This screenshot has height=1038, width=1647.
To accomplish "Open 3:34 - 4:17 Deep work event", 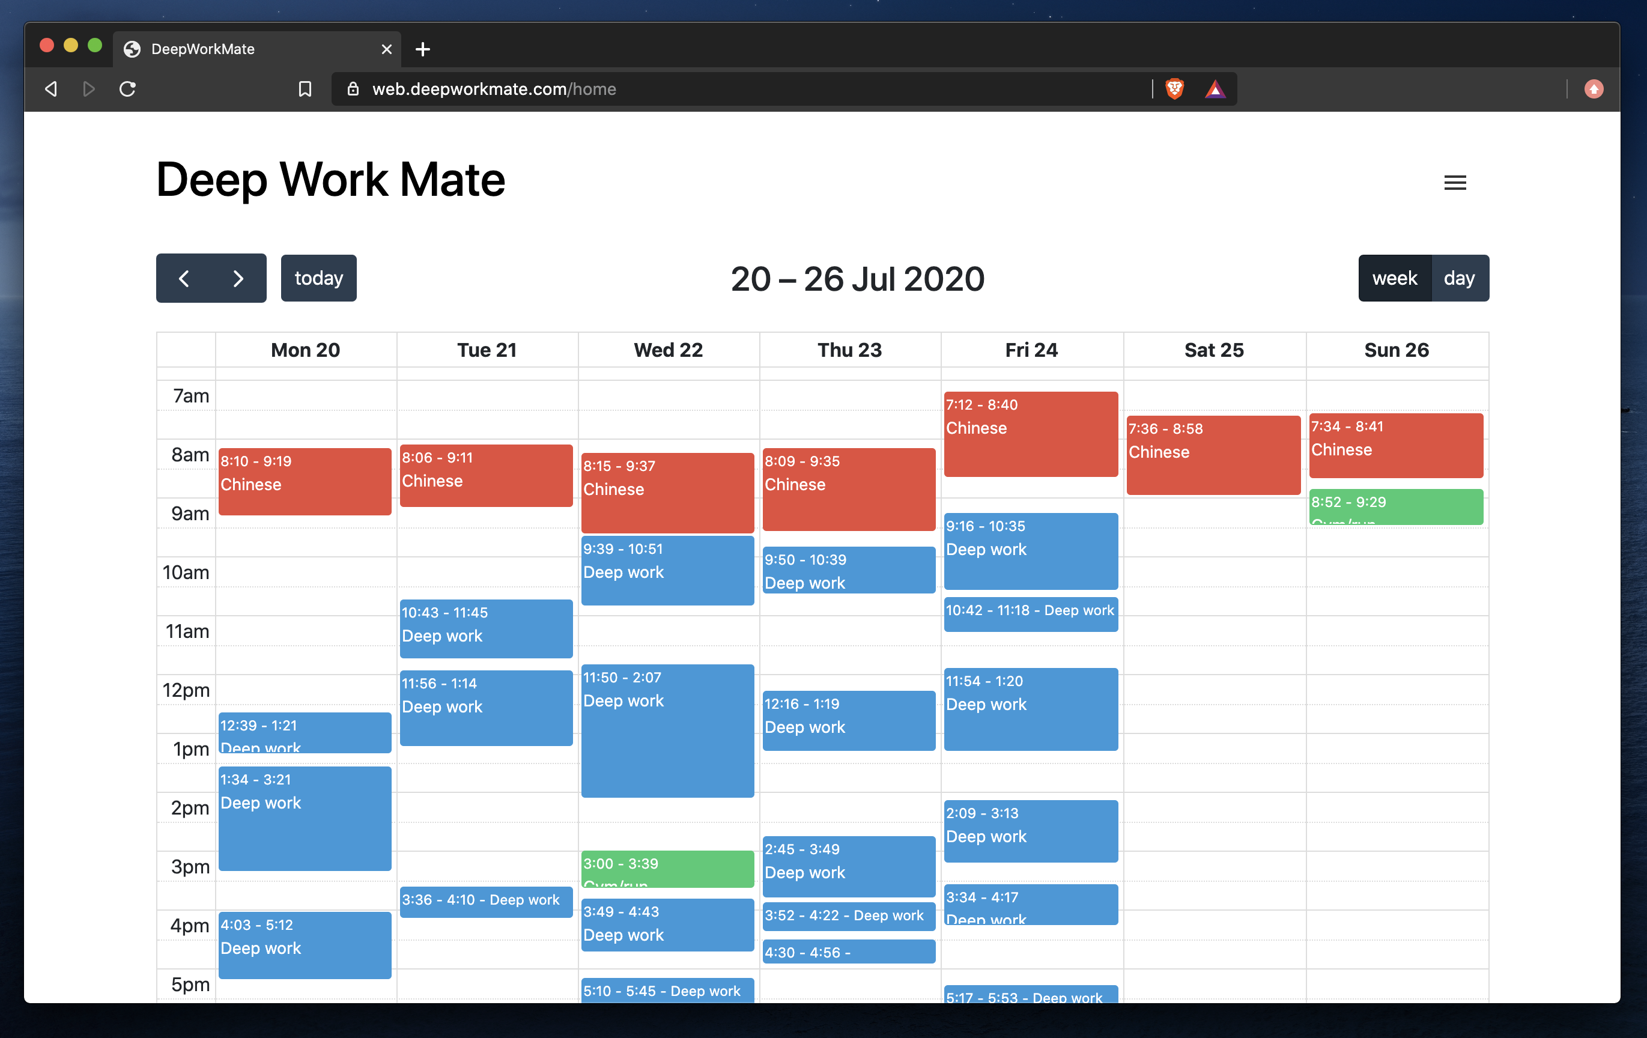I will pyautogui.click(x=1031, y=905).
